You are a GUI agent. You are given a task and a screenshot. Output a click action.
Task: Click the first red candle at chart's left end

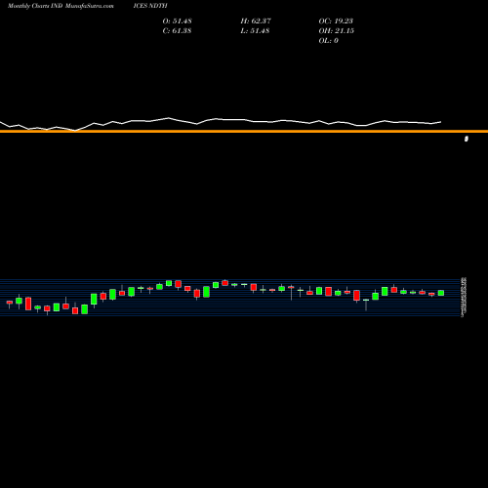tap(10, 303)
